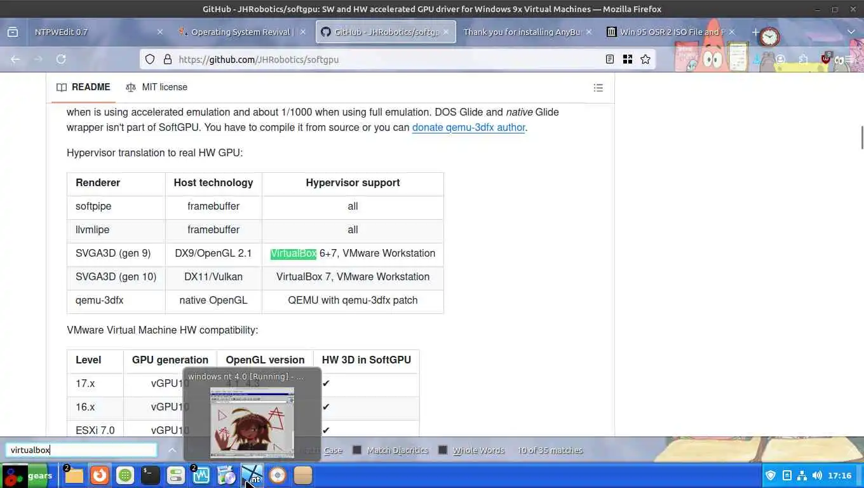864x488 pixels.
Task: Click the SVGA3D (gen 9) cell
Action: pos(116,254)
